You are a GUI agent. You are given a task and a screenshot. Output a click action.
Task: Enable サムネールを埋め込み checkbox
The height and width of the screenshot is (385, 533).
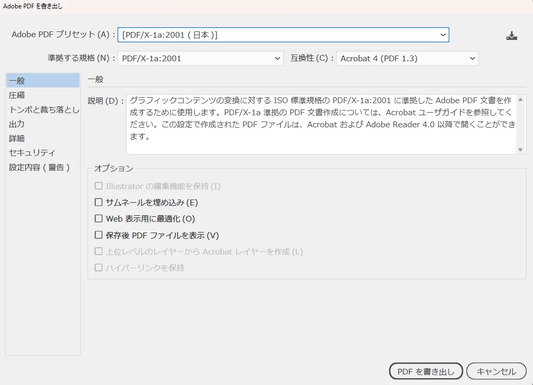pos(98,202)
